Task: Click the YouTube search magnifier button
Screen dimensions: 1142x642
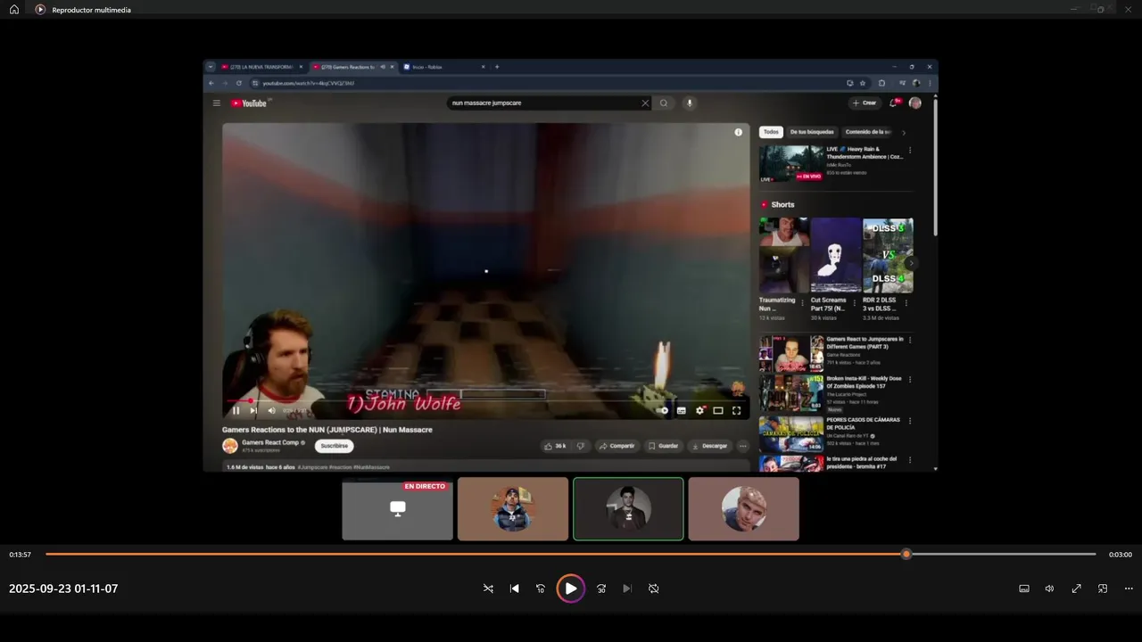Action: coord(664,103)
